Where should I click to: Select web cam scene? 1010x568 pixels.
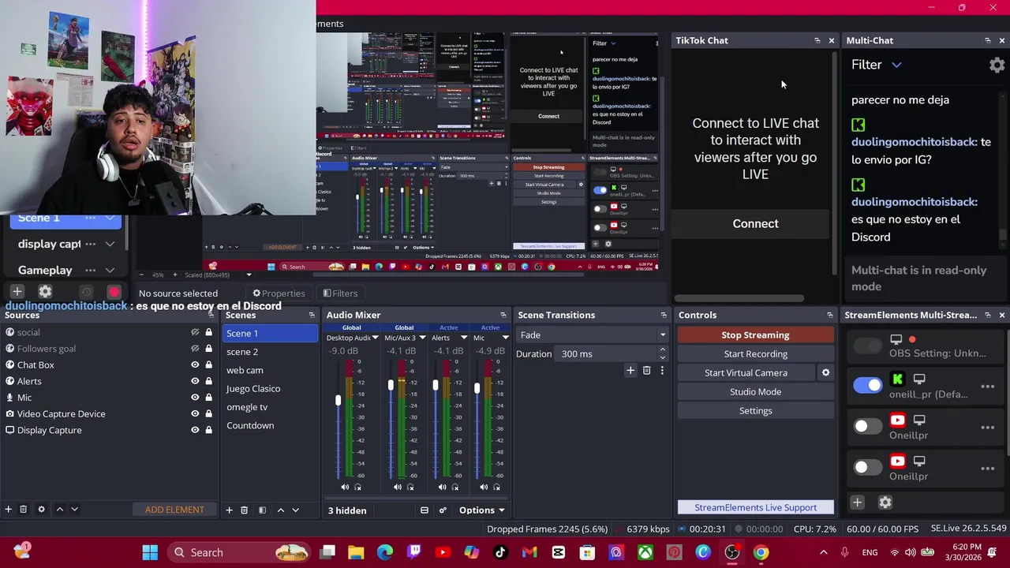coord(269,370)
